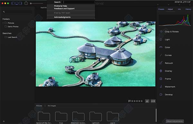193x124 pixels.
Task: Toggle the A|B compare view
Action: [153, 101]
